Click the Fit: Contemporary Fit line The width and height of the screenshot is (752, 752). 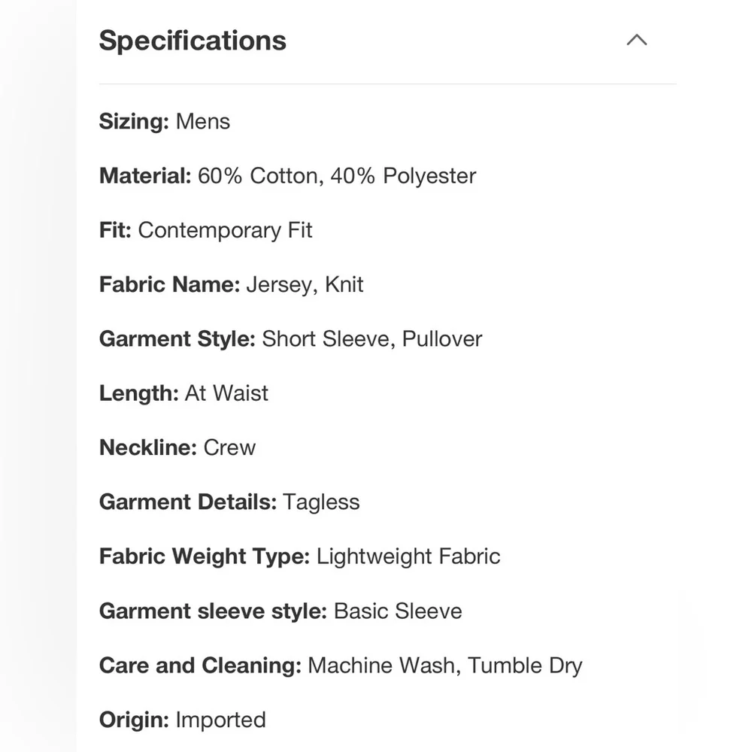[x=206, y=230]
